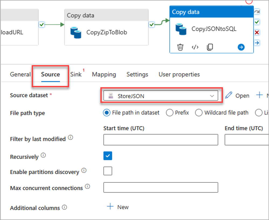Click red X failure output connector
This screenshot has height=220, width=269.
(257, 33)
